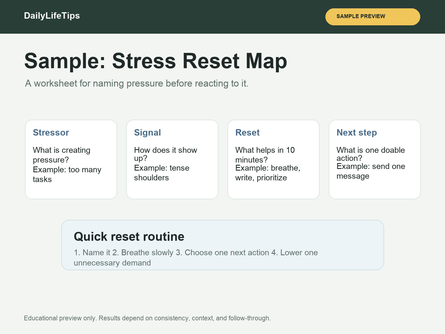Screen dimensions: 445x334
Task: Click the 'Educational preview only' footer disclaimer
Action: pos(147,318)
